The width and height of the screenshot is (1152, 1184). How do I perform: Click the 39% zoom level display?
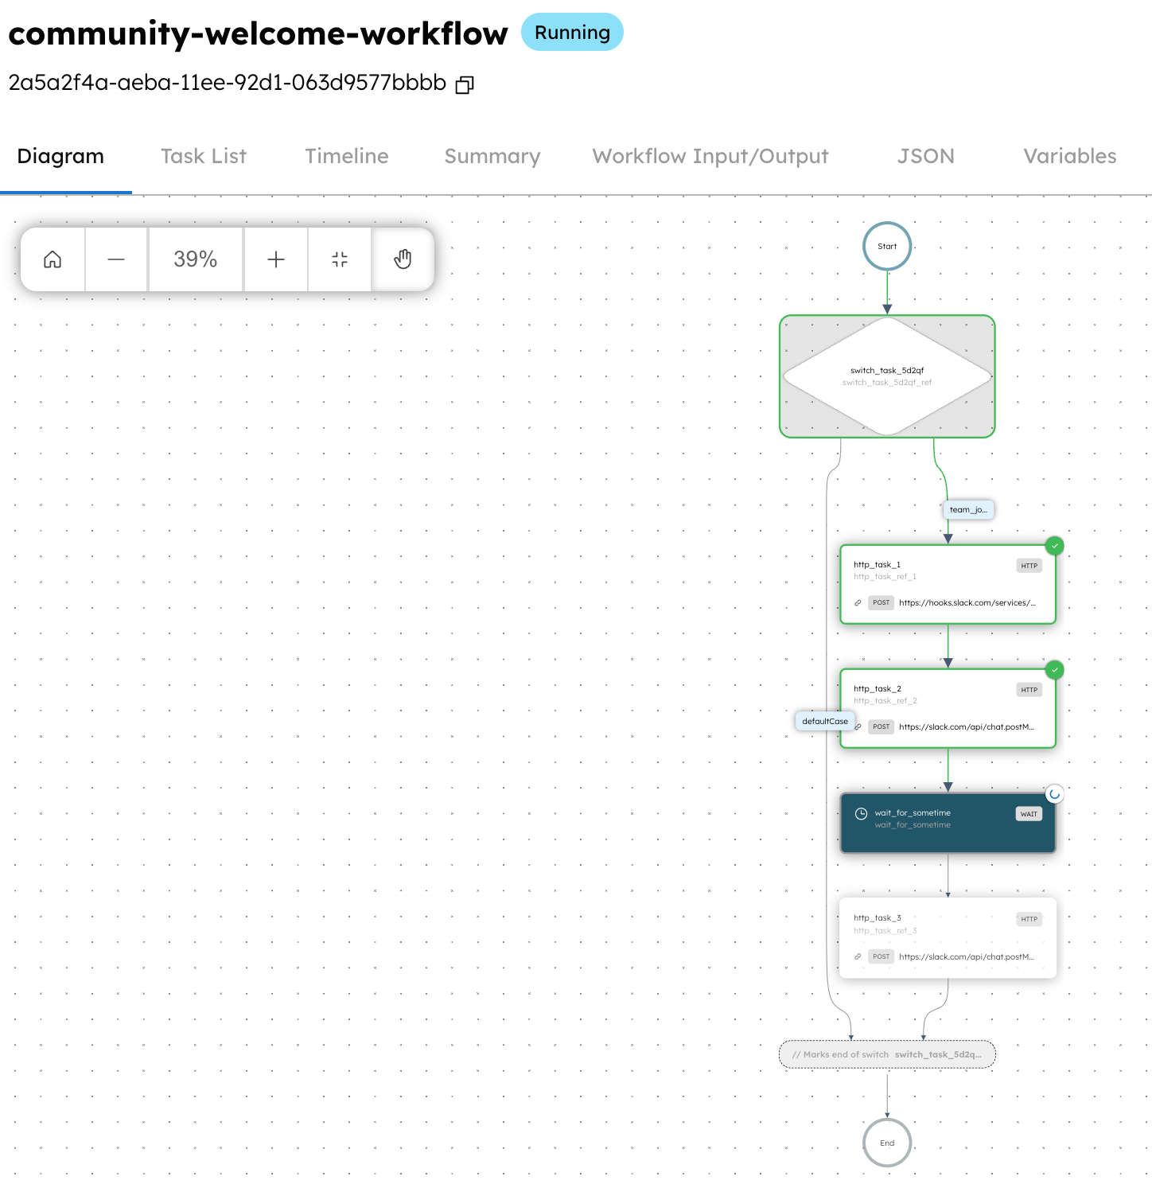click(x=195, y=259)
